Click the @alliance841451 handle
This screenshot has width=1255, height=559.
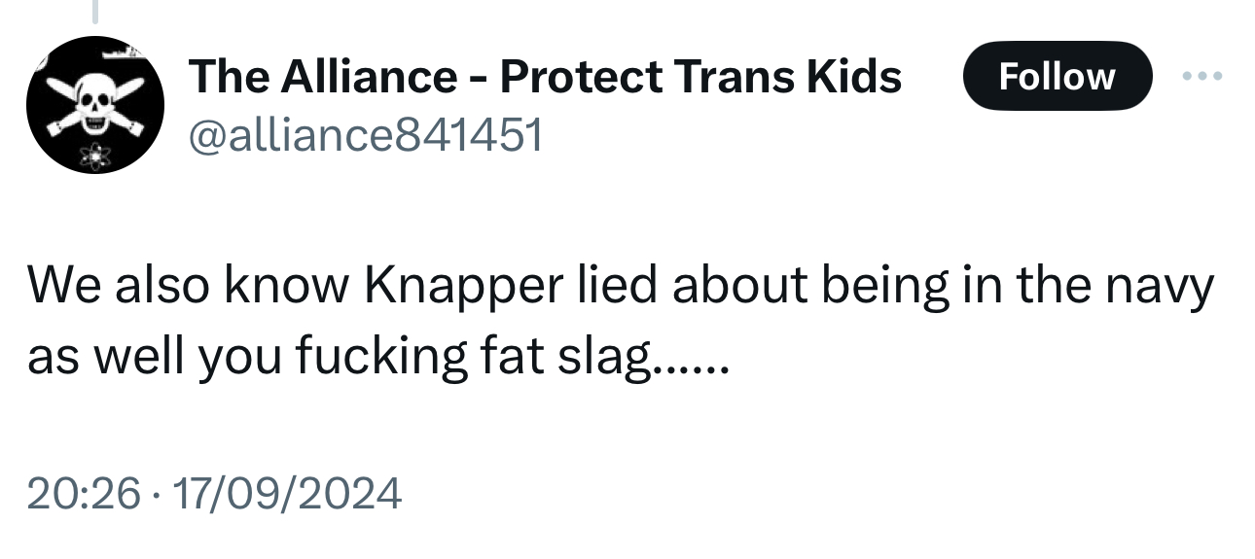365,134
